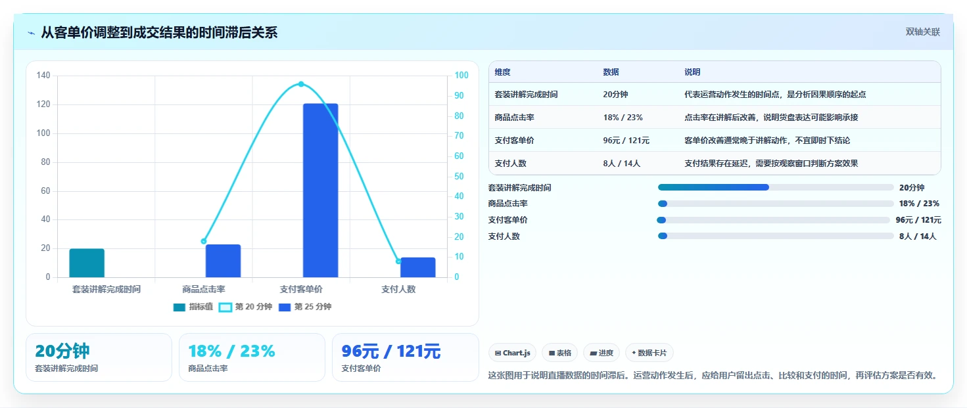Toggle the 指标值 legend entry
Image resolution: width=967 pixels, height=408 pixels.
[193, 307]
